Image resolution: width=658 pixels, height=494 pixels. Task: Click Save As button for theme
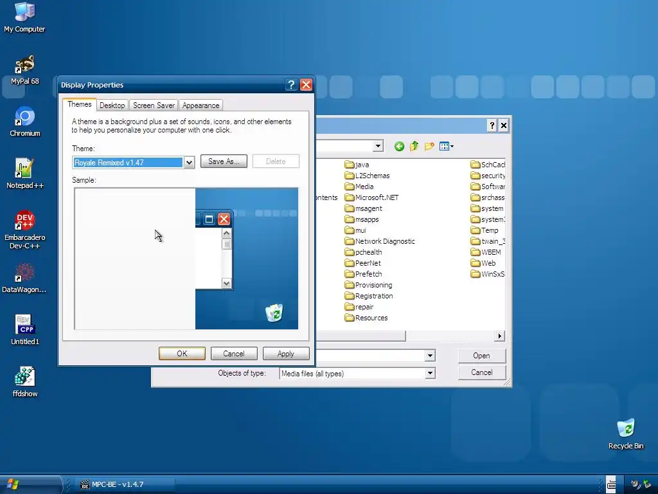(x=224, y=161)
